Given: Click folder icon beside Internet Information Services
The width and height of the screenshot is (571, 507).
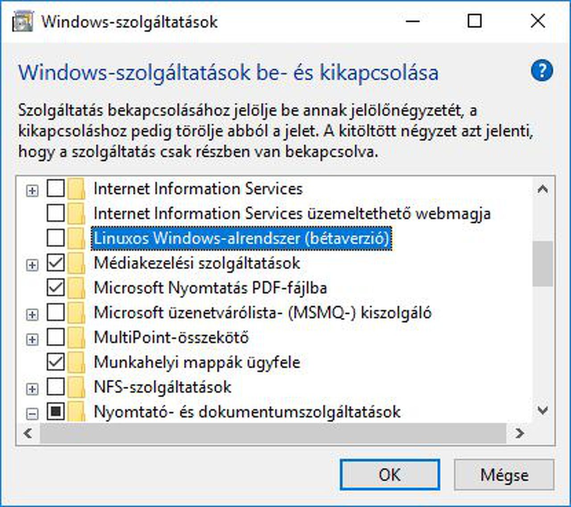Looking at the screenshot, I should 77,189.
